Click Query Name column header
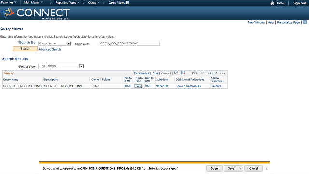Viewport: 309px width, 174px height. [x=11, y=79]
